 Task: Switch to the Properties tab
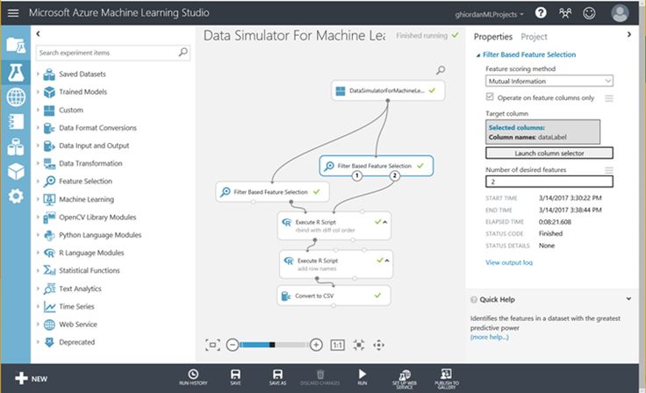(x=492, y=37)
